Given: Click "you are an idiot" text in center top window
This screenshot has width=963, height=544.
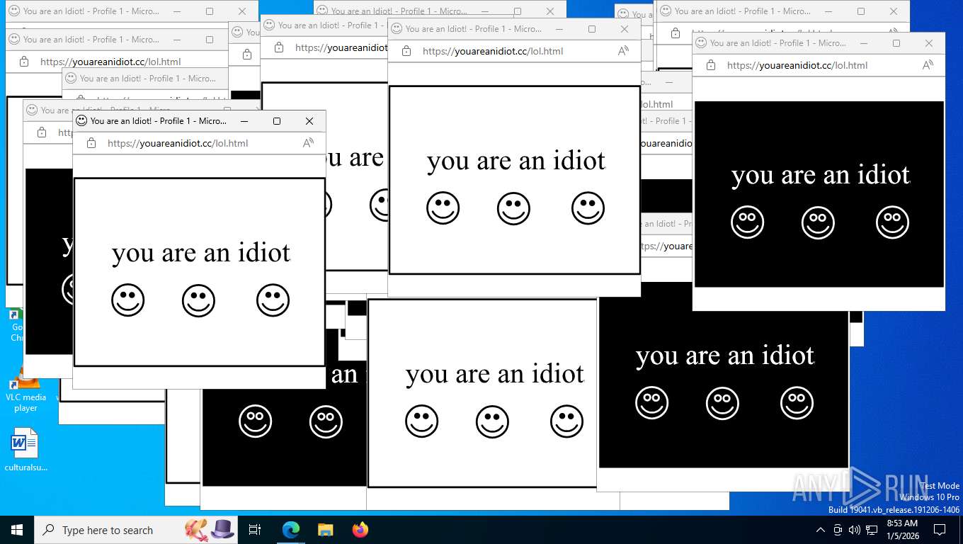Looking at the screenshot, I should pyautogui.click(x=516, y=161).
